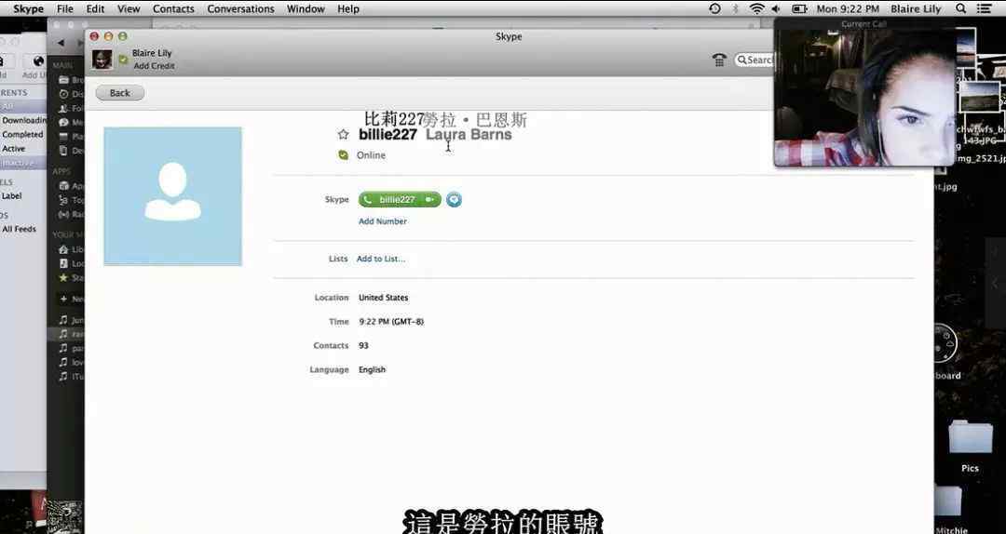Open the Add to List... option
Image resolution: width=1006 pixels, height=534 pixels.
pos(380,259)
